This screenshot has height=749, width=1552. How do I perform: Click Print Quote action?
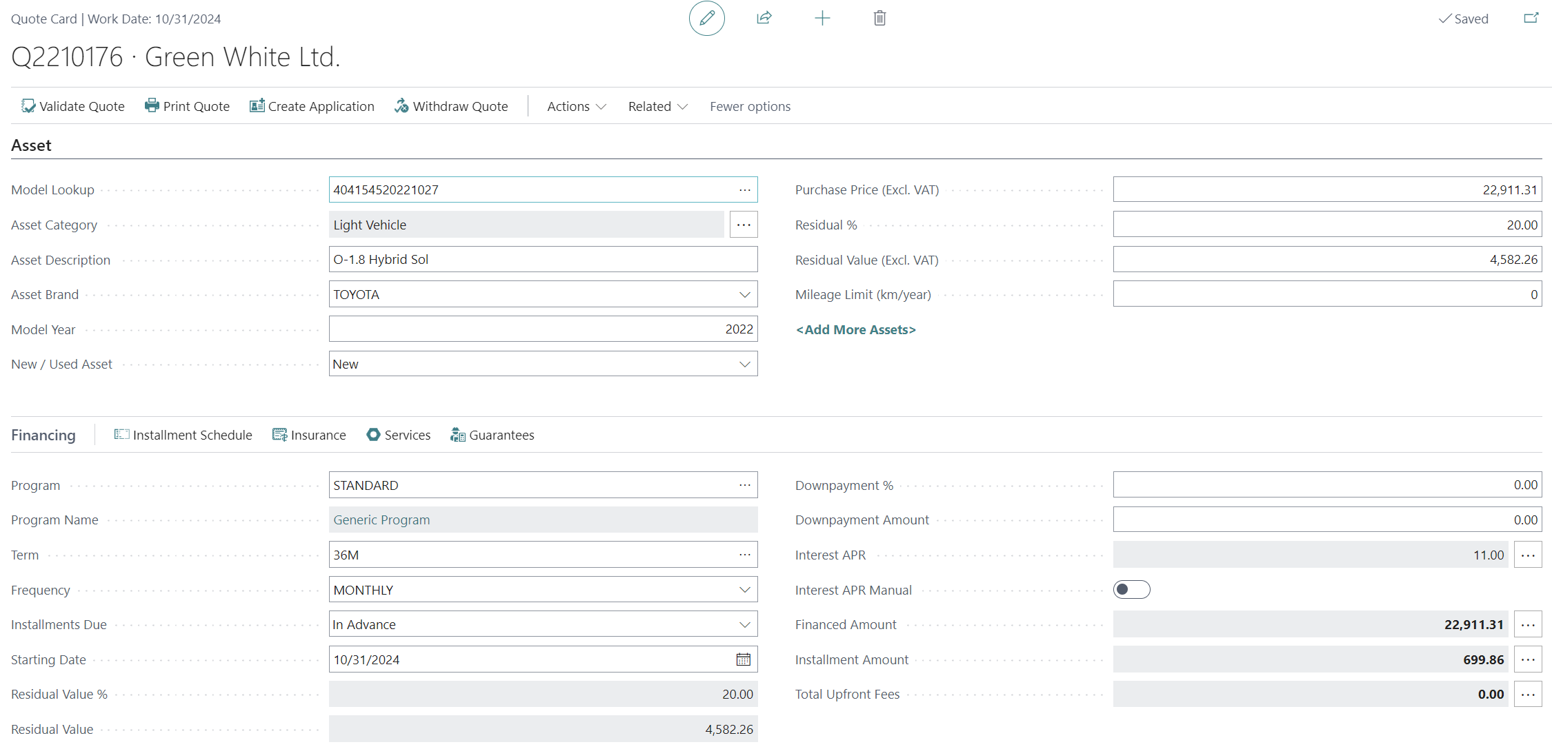pos(187,106)
